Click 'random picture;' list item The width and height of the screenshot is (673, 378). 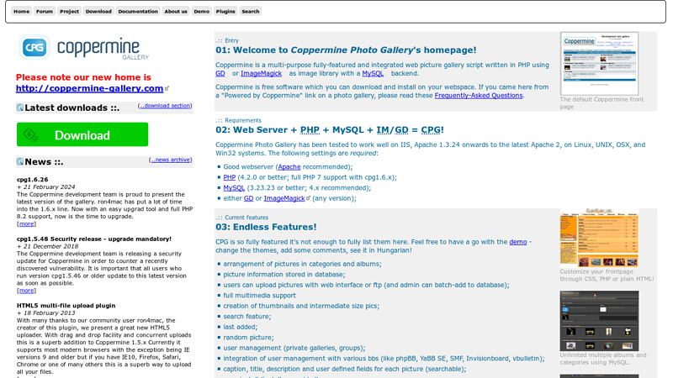point(248,338)
